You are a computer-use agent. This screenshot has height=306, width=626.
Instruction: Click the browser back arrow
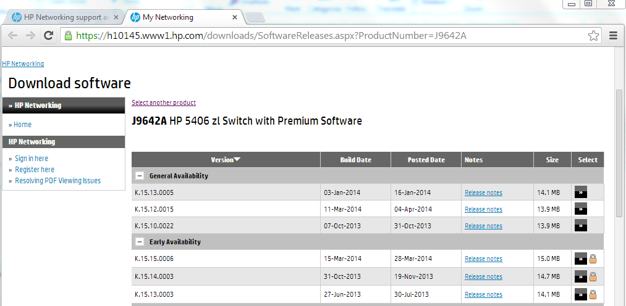point(12,36)
